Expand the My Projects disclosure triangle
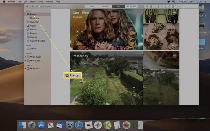The image size is (210, 131). (x=26, y=69)
